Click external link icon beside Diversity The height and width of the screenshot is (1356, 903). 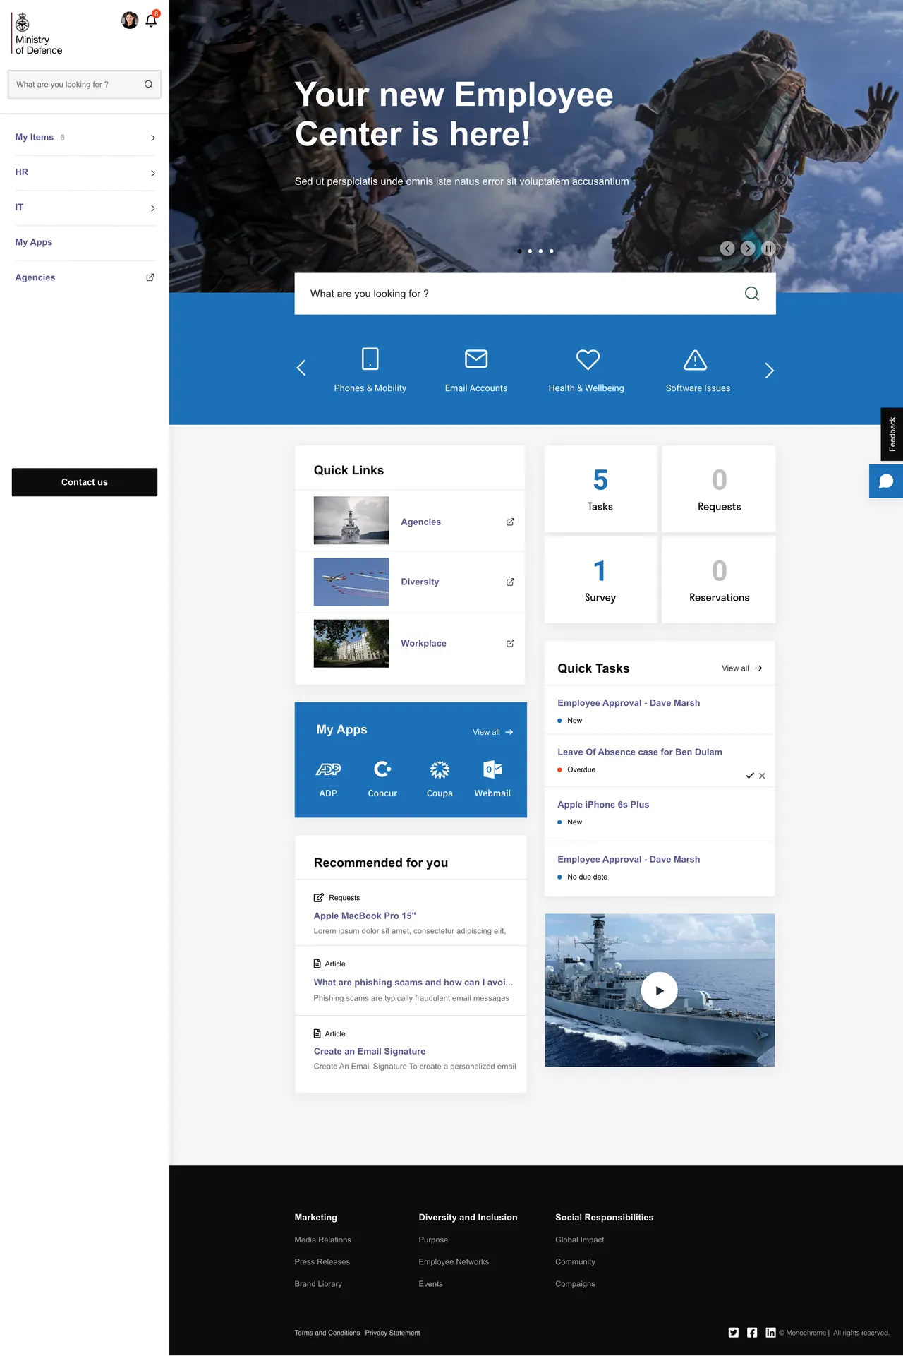(510, 582)
